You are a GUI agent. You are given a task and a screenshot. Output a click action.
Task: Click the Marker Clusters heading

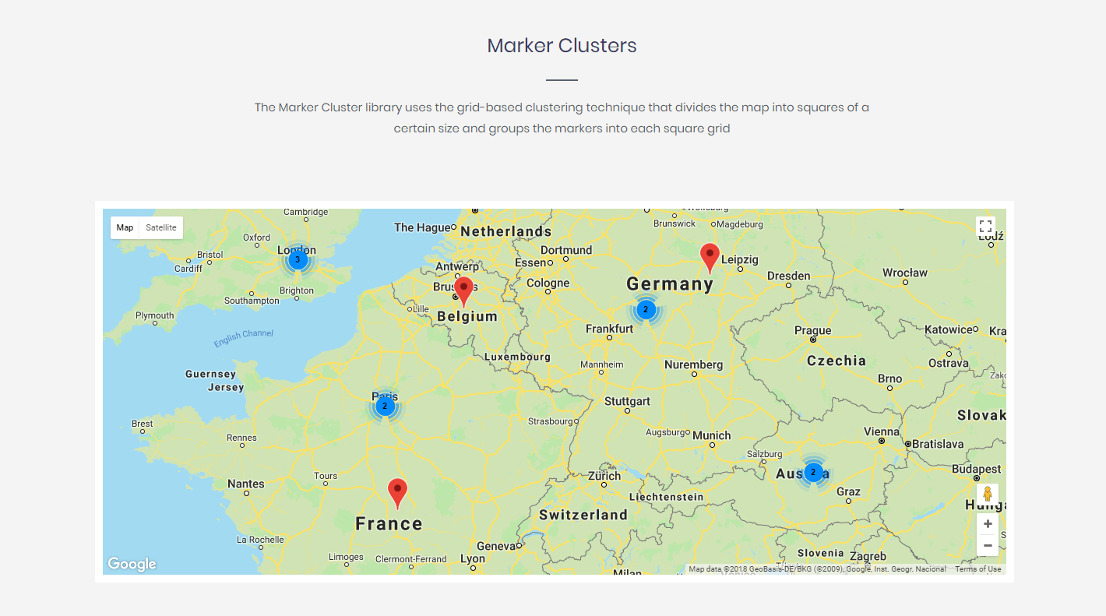click(562, 45)
